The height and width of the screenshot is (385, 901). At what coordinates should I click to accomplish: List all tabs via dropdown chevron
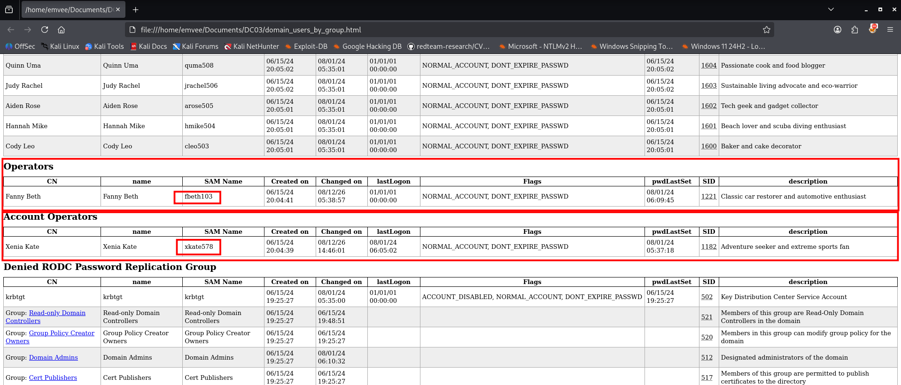click(831, 9)
